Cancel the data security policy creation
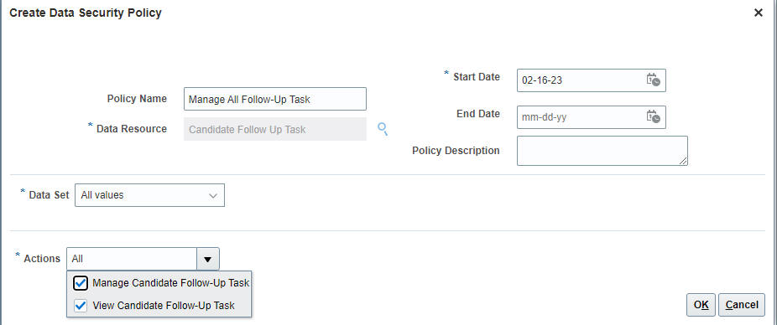777x325 pixels. tap(741, 305)
